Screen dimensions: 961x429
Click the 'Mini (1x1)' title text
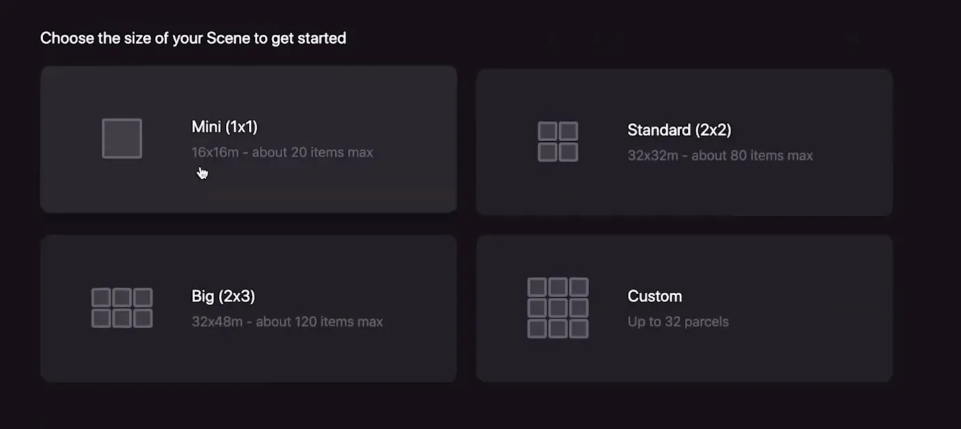(224, 127)
